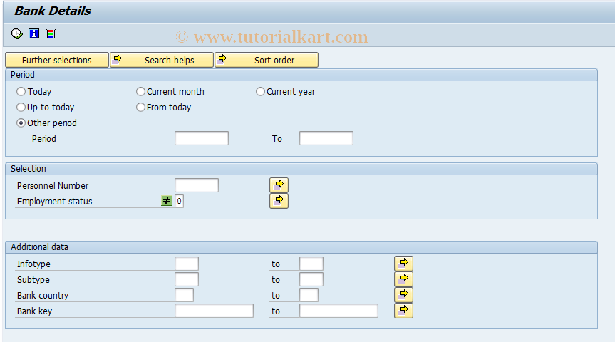Open multiple selection for Personnel Number
The width and height of the screenshot is (615, 342).
tap(279, 185)
